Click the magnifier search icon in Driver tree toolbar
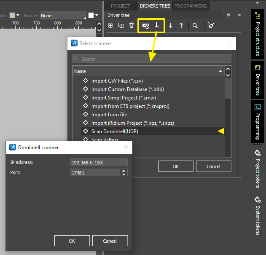The height and width of the screenshot is (255, 266). click(x=195, y=25)
